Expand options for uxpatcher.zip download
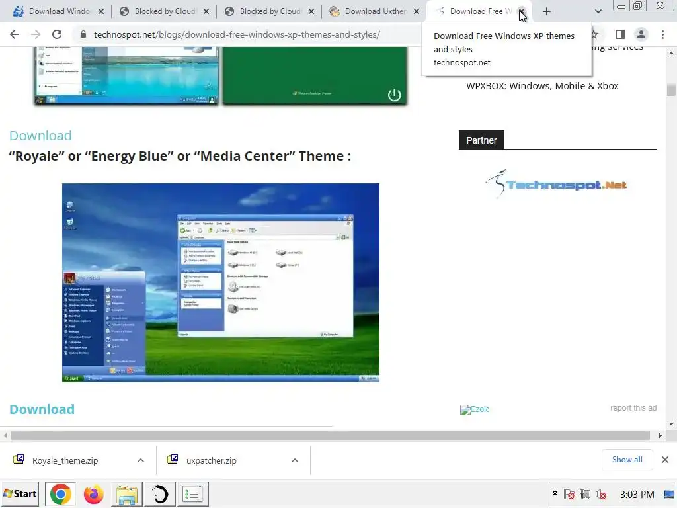 coord(295,460)
